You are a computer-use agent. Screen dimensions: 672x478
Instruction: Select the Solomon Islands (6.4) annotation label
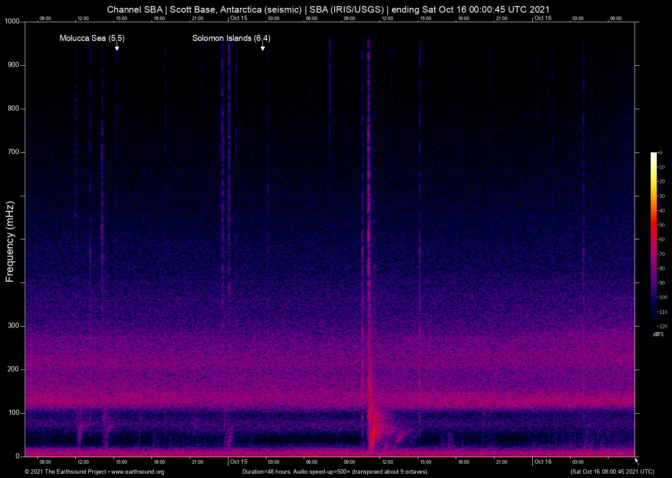[231, 38]
